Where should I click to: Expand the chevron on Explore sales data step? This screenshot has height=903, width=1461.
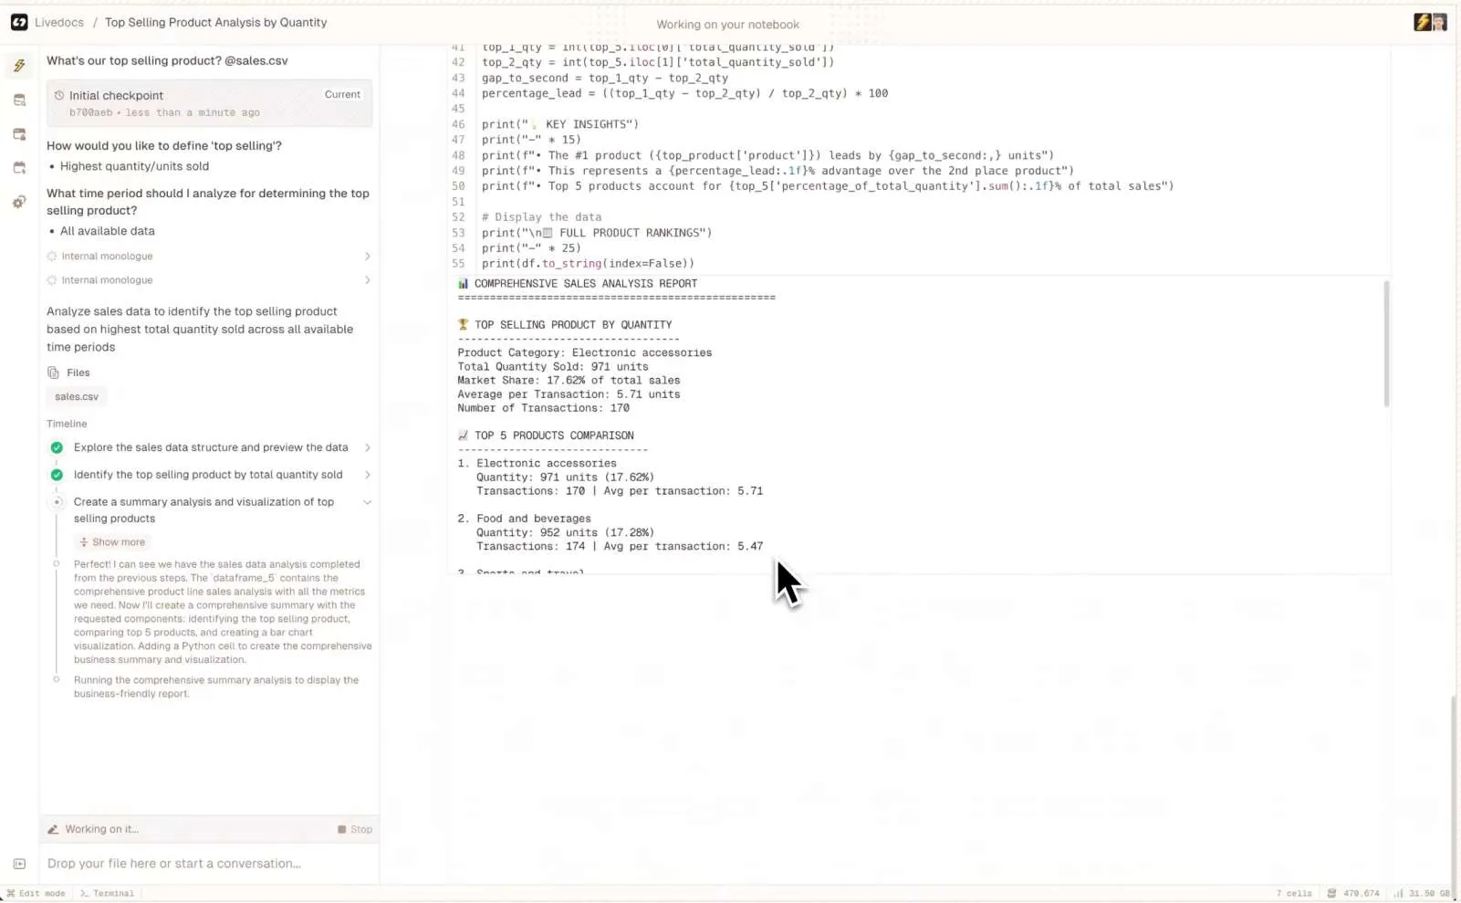pos(367,447)
